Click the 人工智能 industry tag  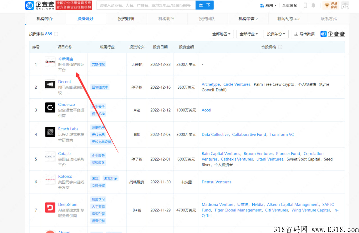98,207
